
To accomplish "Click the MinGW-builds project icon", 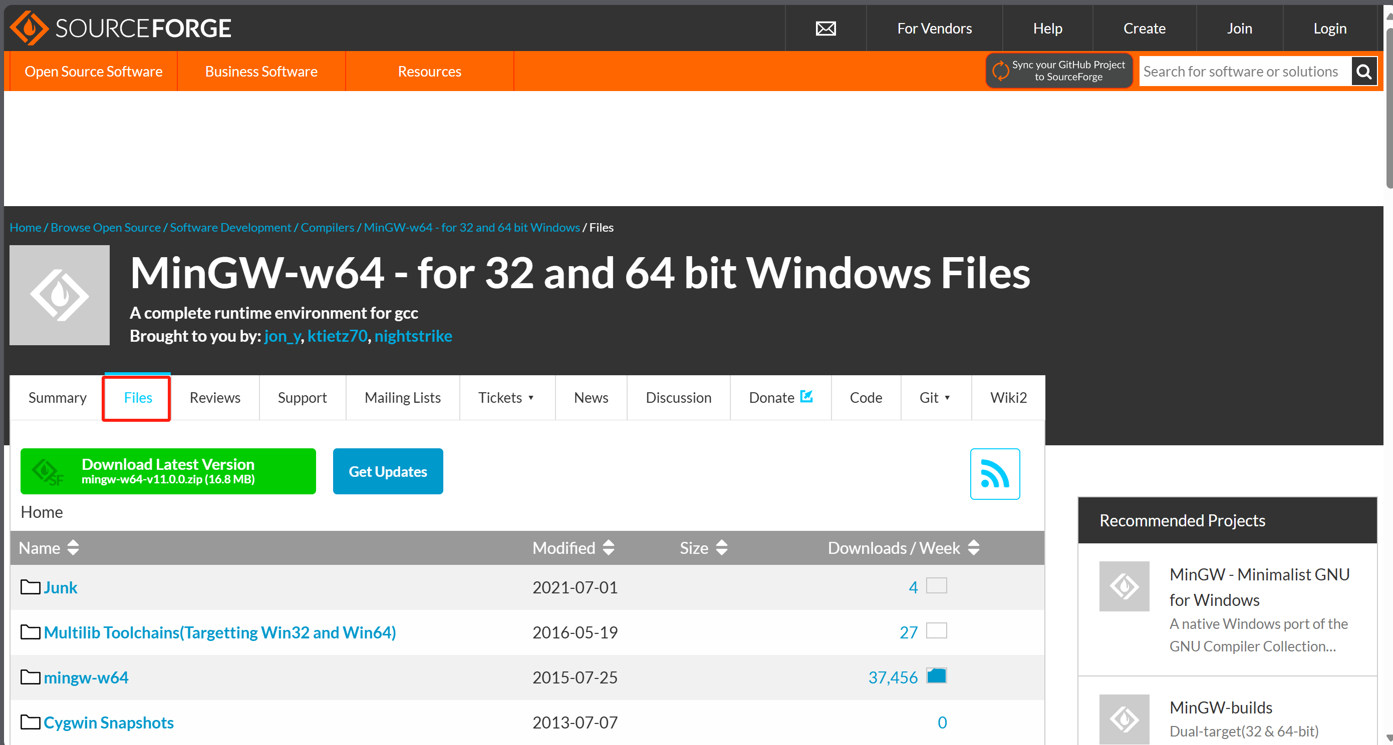I will 1124,718.
